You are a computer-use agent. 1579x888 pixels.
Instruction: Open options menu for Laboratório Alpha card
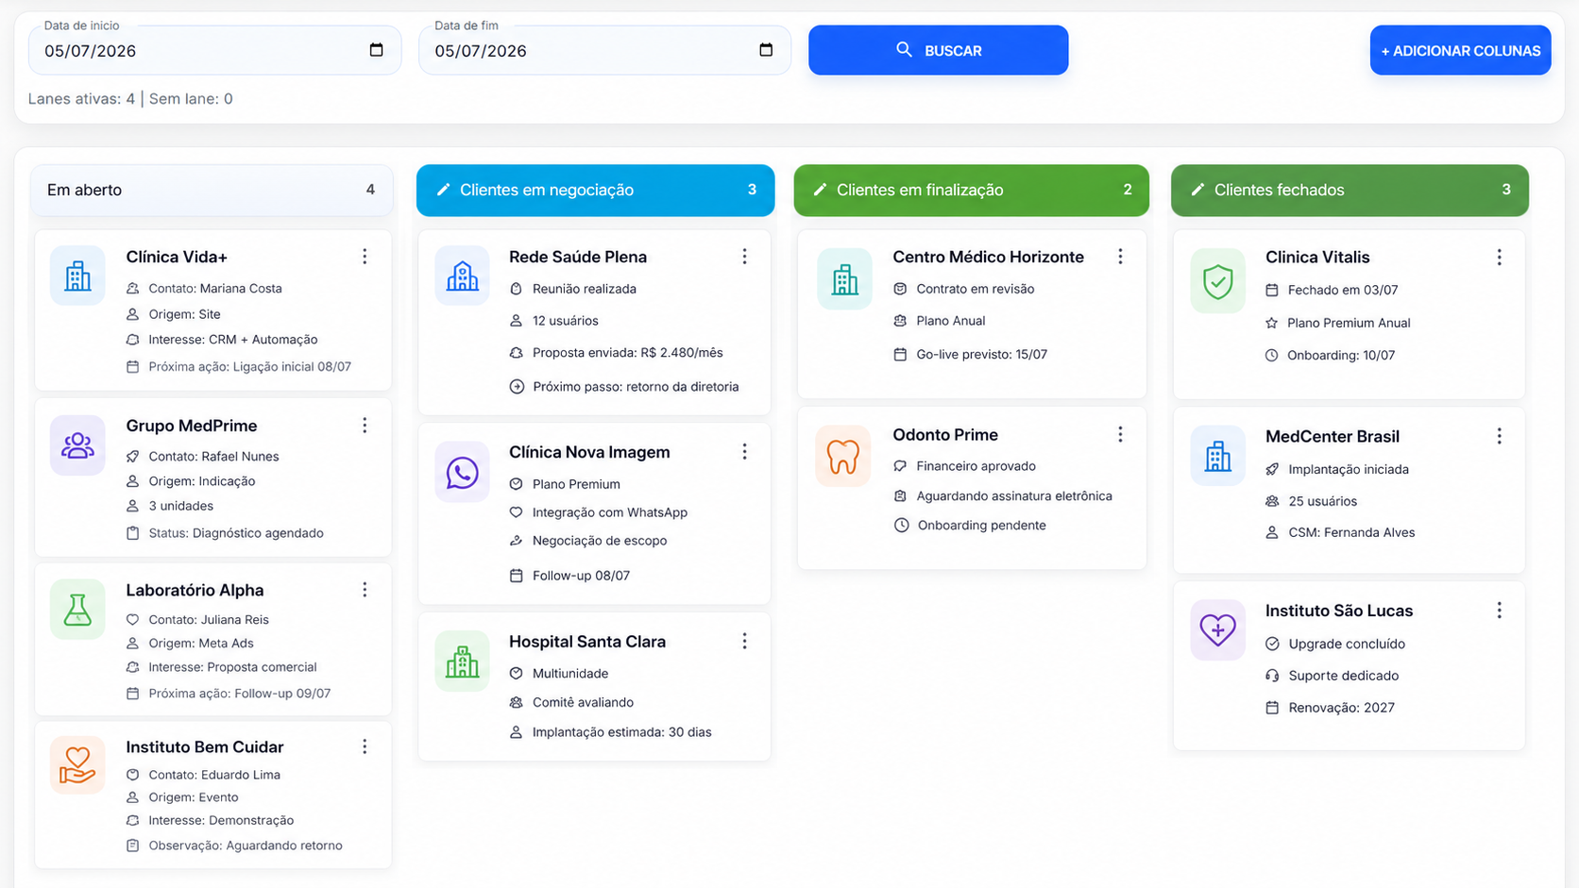click(x=365, y=590)
